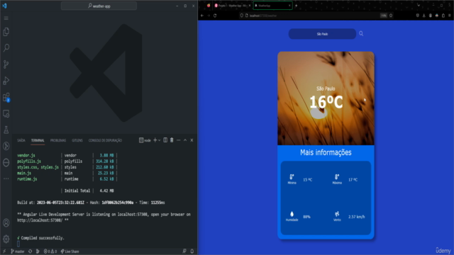This screenshot has height=255, width=454.
Task: Open the remote window indicator in status bar
Action: click(4, 251)
